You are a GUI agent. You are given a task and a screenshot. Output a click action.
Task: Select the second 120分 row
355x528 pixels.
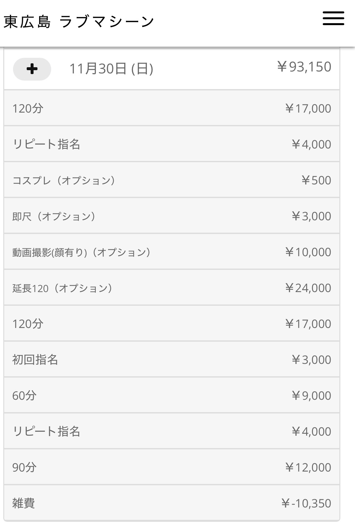[172, 324]
